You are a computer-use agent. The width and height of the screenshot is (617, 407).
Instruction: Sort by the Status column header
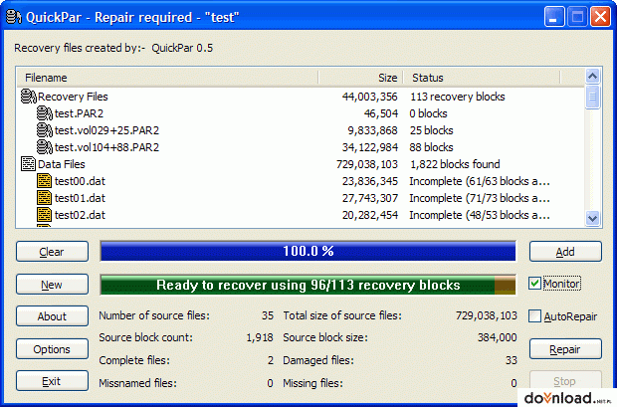(x=482, y=78)
